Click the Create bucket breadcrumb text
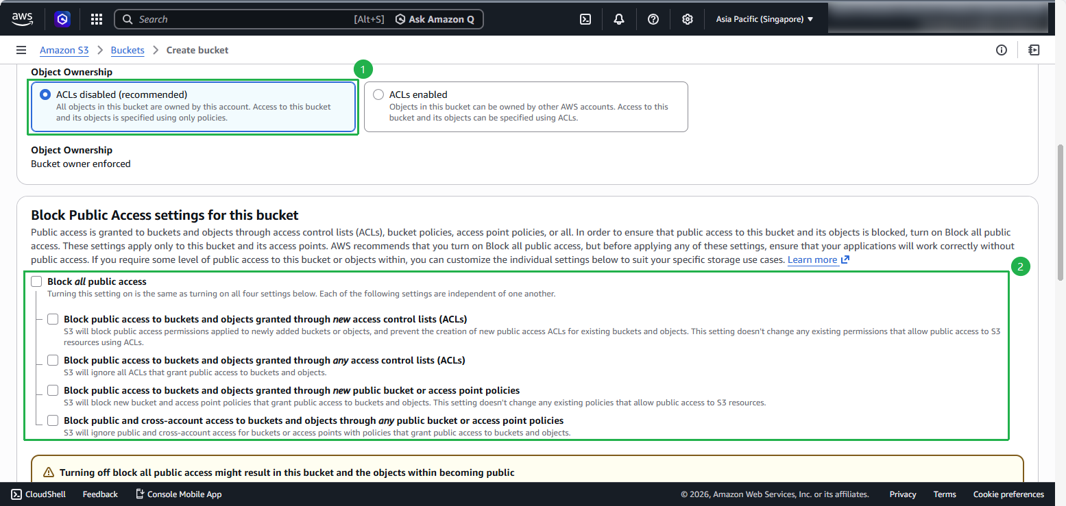Viewport: 1066px width, 506px height. 197,50
